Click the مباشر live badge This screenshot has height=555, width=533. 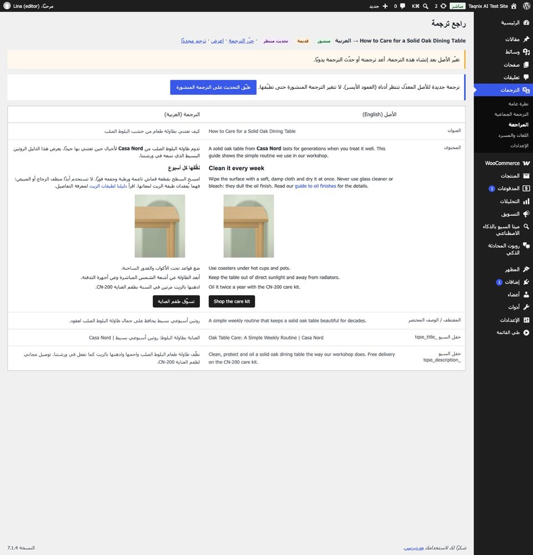pyautogui.click(x=457, y=6)
